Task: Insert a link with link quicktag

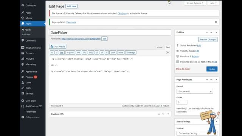Action: (x=62, y=53)
